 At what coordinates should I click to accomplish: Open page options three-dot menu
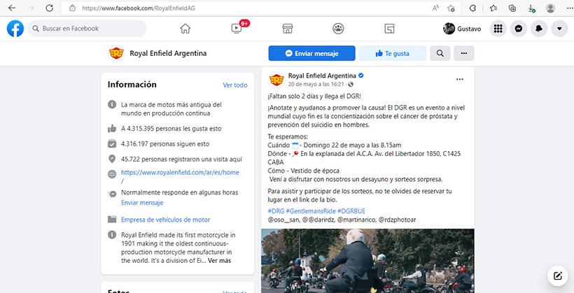click(464, 53)
